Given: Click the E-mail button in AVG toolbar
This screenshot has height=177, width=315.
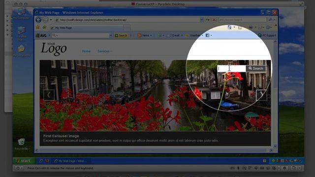Looking at the screenshot, I should [173, 35].
